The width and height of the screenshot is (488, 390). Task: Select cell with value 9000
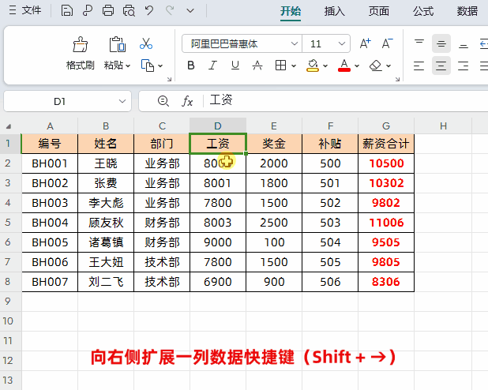(x=218, y=242)
